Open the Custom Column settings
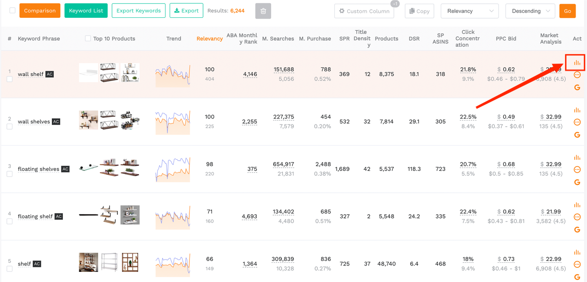Image resolution: width=587 pixels, height=282 pixels. pyautogui.click(x=364, y=11)
